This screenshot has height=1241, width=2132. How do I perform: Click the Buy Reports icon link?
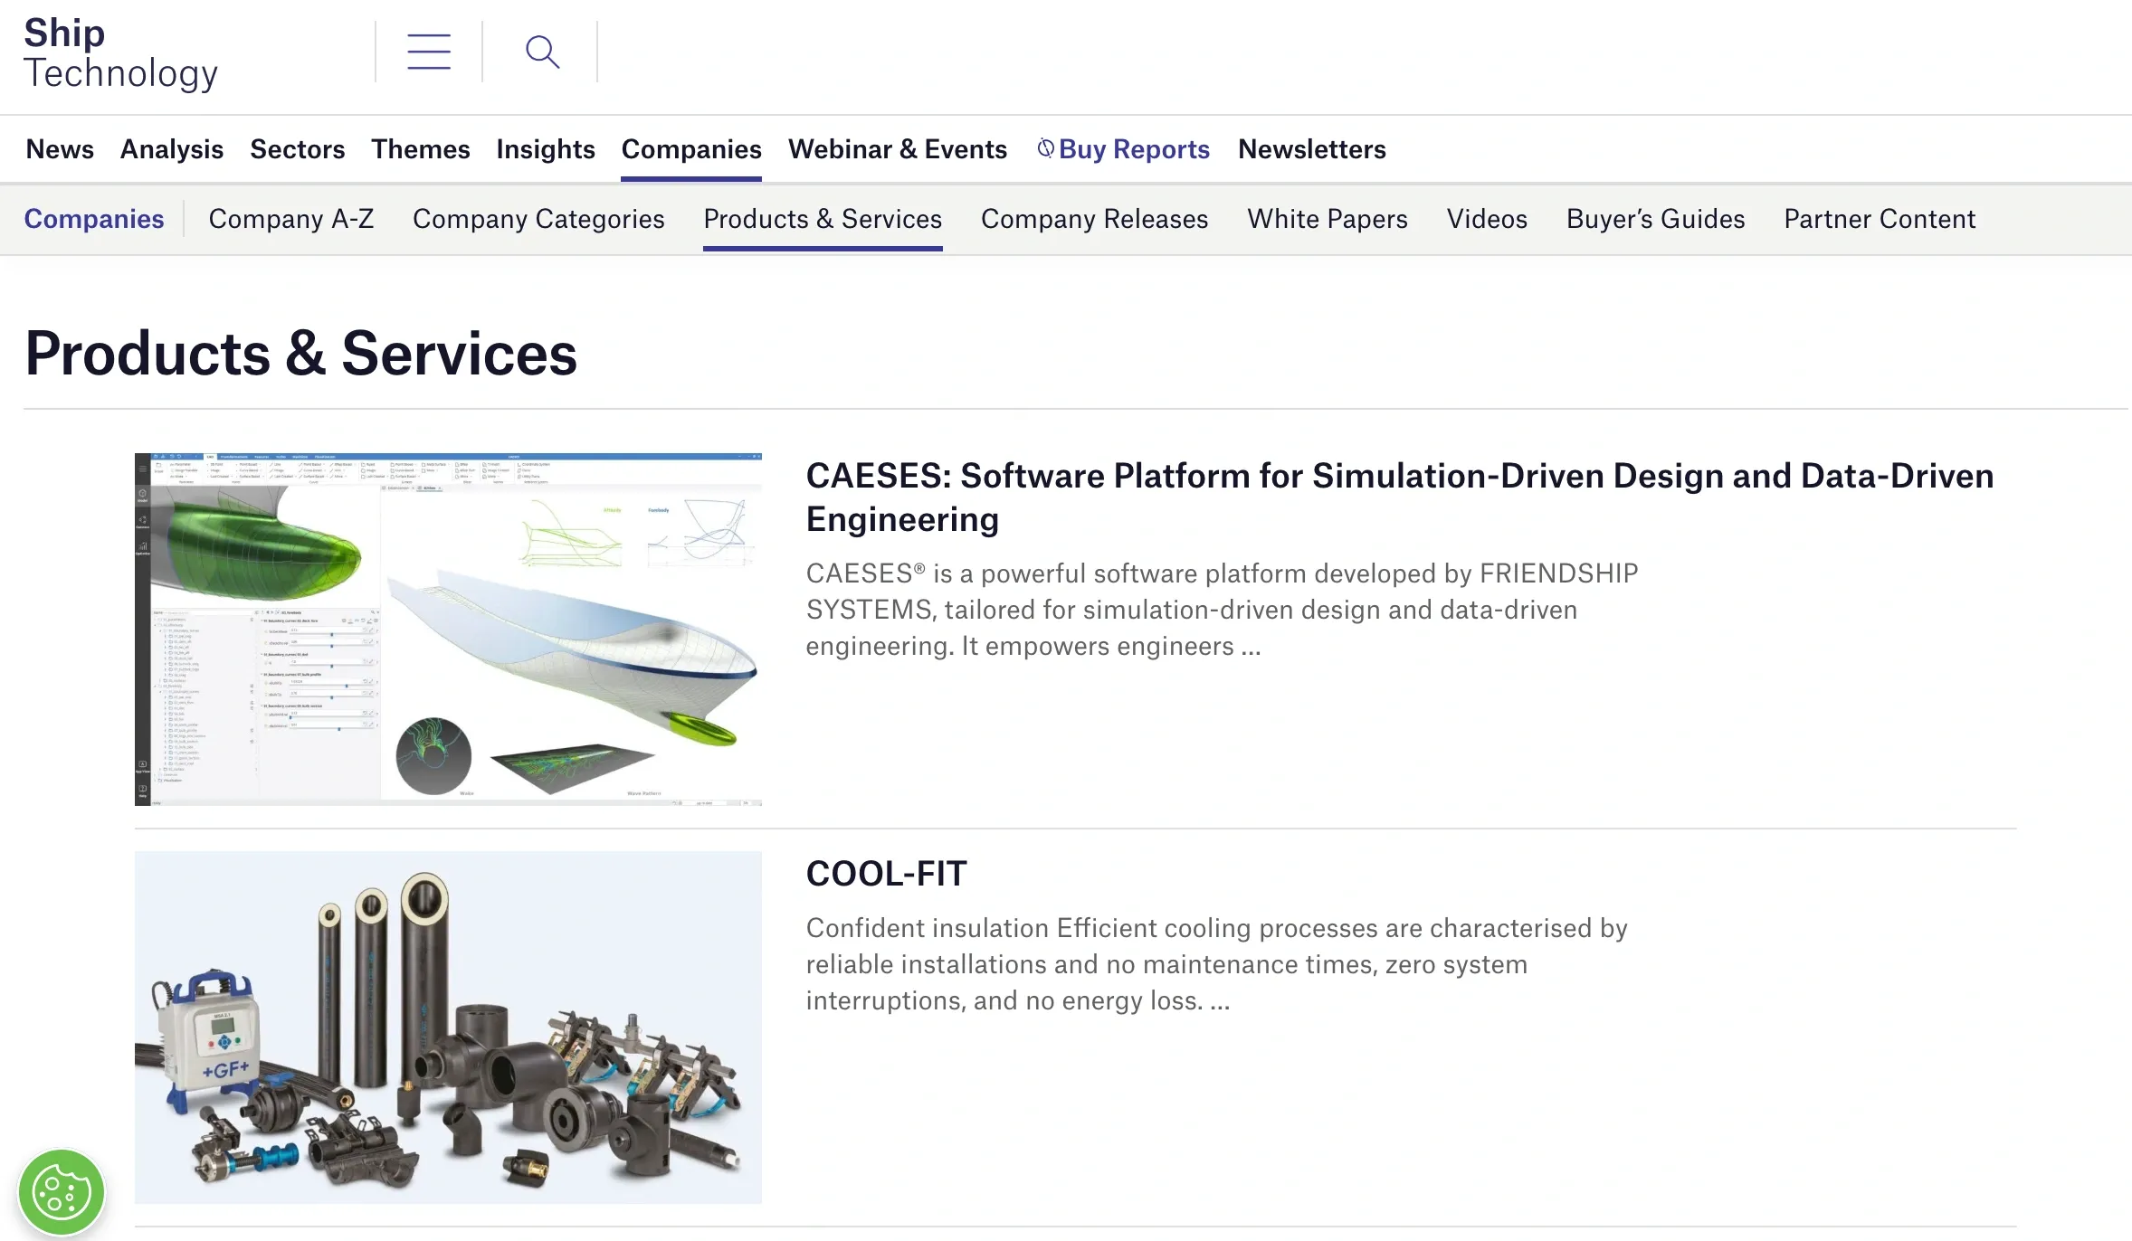(x=1123, y=149)
